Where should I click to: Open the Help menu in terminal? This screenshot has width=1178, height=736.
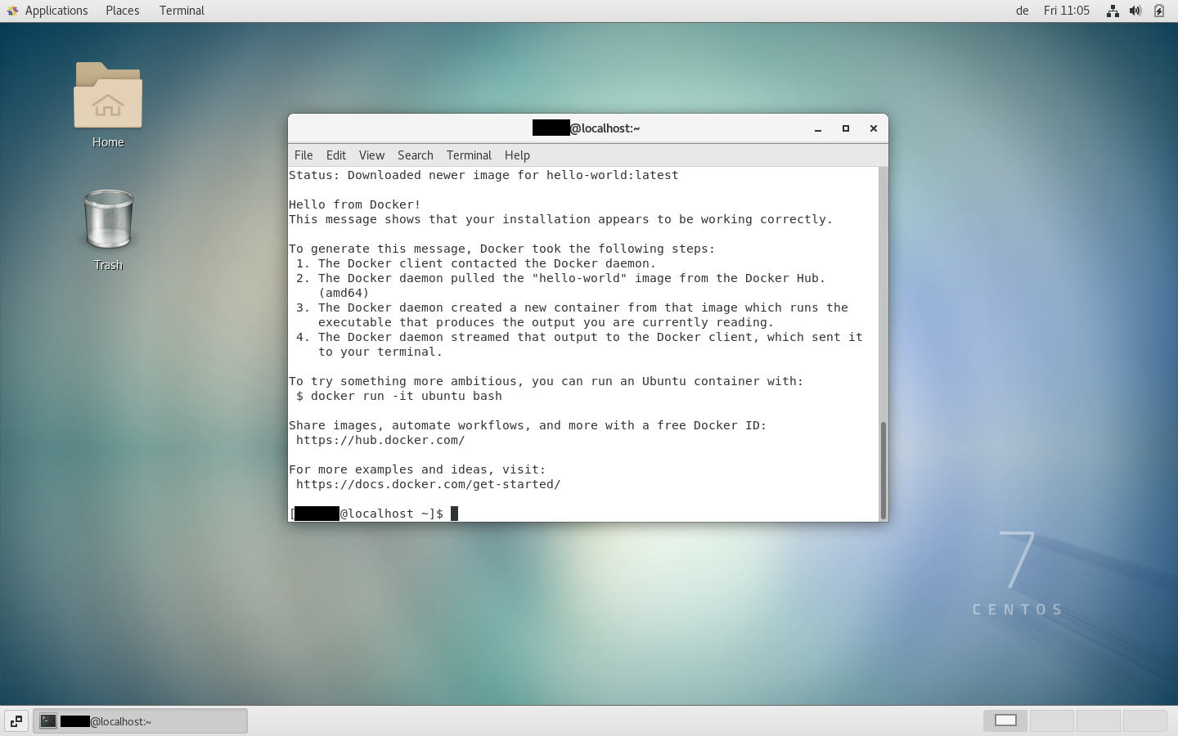[517, 155]
